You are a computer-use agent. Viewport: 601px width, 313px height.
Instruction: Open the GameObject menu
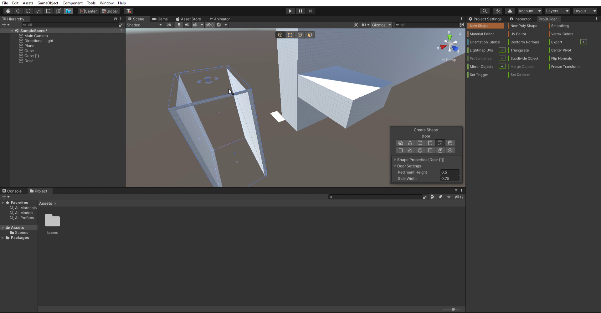48,3
